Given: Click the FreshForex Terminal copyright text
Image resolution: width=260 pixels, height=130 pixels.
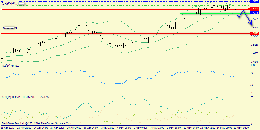Looking at the screenshot, I should click(37, 123).
